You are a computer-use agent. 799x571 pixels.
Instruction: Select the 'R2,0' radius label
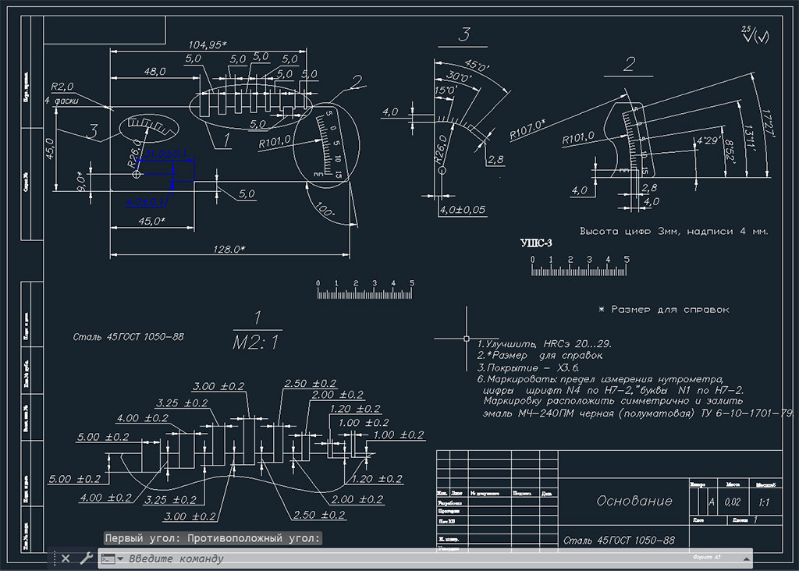(62, 87)
